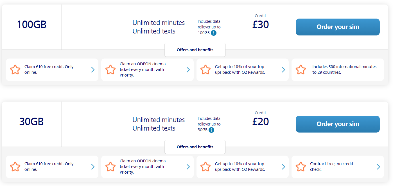The width and height of the screenshot is (393, 186).
Task: Open O2 Rewards offer on 30GB plan
Action: 242,167
